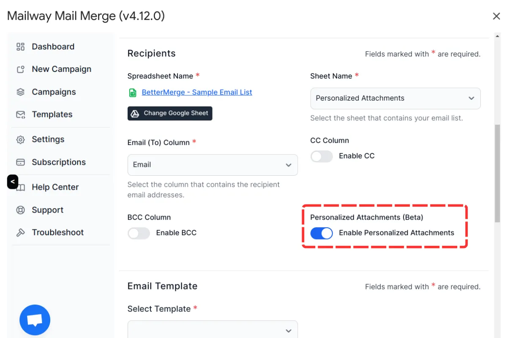The image size is (507, 338).
Task: Click the Change Google Sheet button
Action: 170,113
